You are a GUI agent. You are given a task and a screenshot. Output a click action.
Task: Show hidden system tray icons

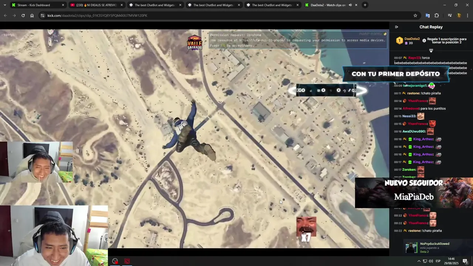[x=419, y=261]
